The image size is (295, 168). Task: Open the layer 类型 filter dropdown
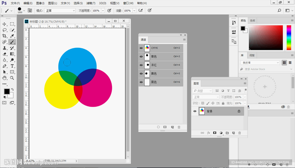coord(202,91)
